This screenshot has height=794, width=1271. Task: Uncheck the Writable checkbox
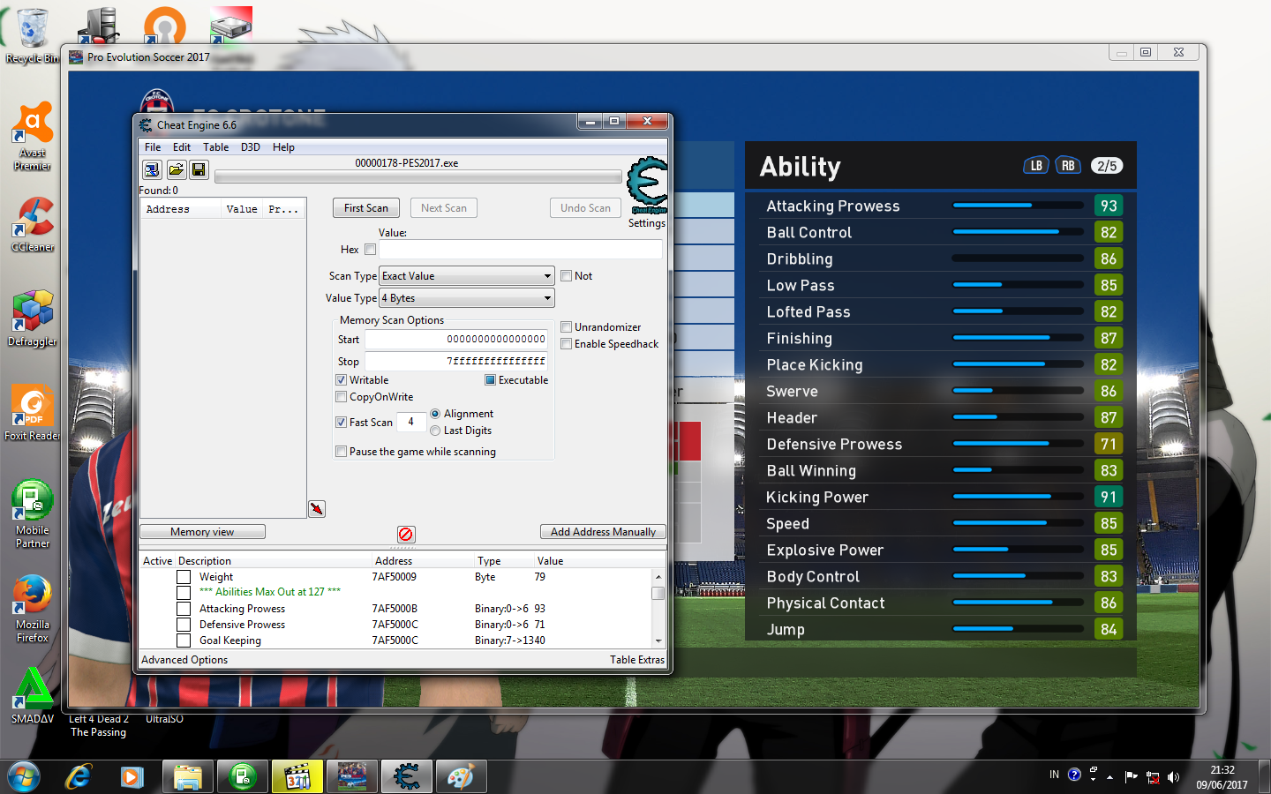(x=341, y=380)
